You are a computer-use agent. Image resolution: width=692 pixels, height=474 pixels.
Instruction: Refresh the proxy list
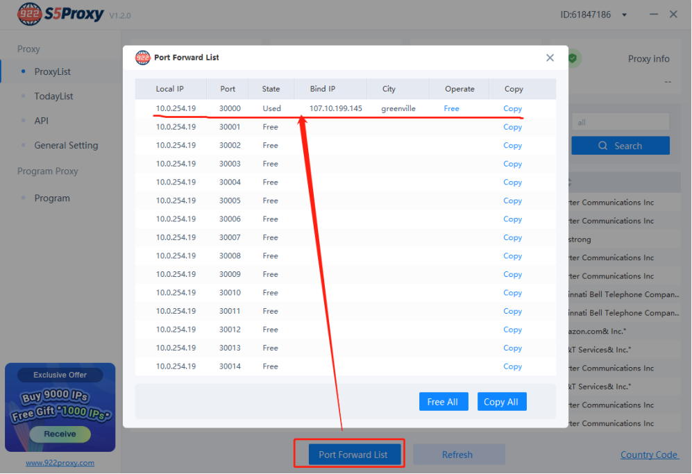(457, 455)
